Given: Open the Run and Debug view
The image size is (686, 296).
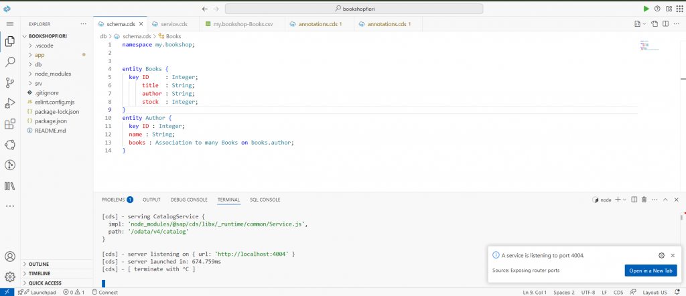Looking at the screenshot, I should (x=9, y=103).
